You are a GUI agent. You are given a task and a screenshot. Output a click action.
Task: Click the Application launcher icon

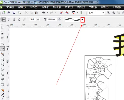point(74,13)
